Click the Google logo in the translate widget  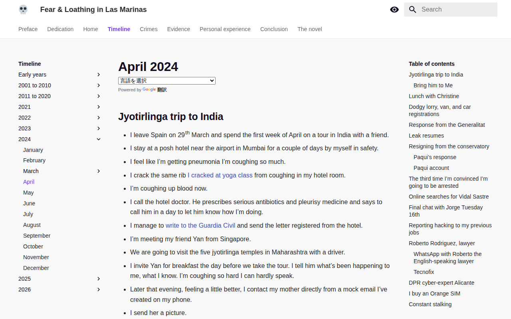(x=149, y=90)
